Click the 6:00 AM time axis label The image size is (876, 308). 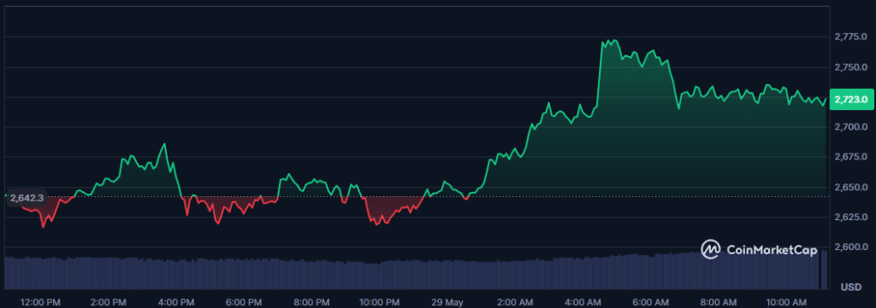(x=650, y=302)
